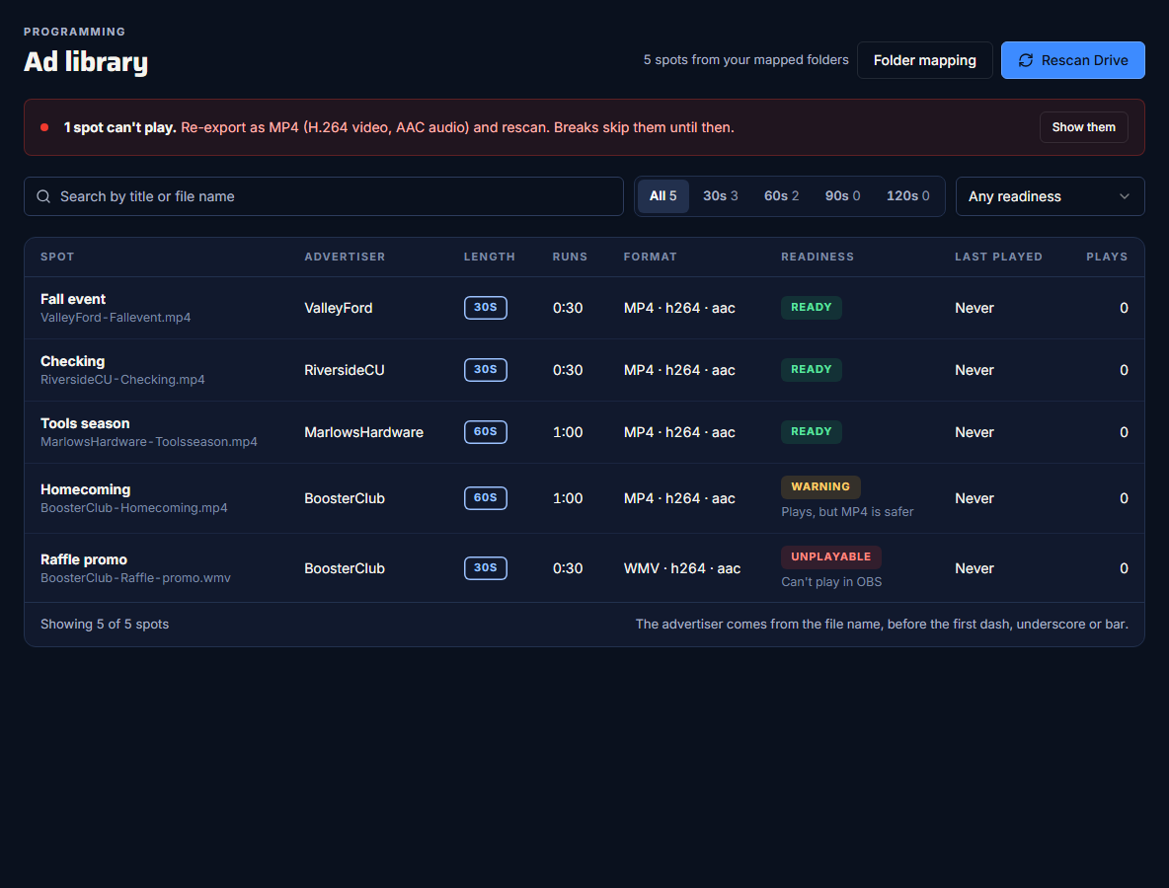Click the 'Can't play in OBS' note
This screenshot has height=888, width=1169.
click(x=831, y=582)
